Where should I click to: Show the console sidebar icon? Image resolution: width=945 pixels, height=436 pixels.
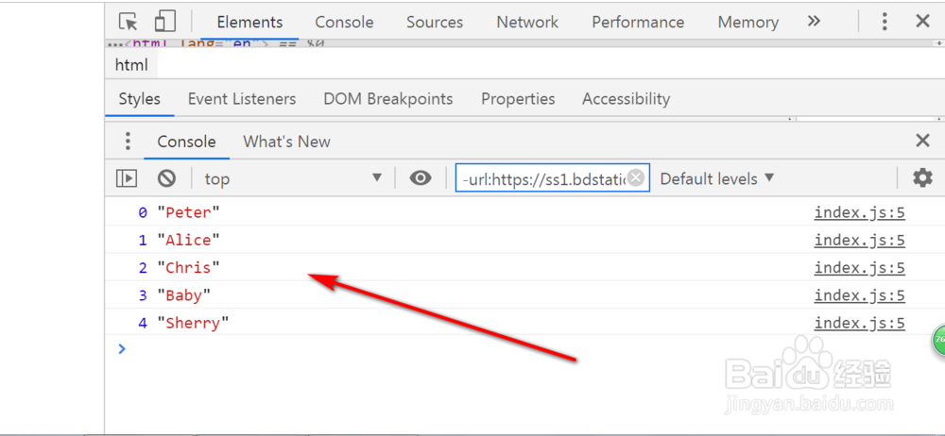pos(127,178)
